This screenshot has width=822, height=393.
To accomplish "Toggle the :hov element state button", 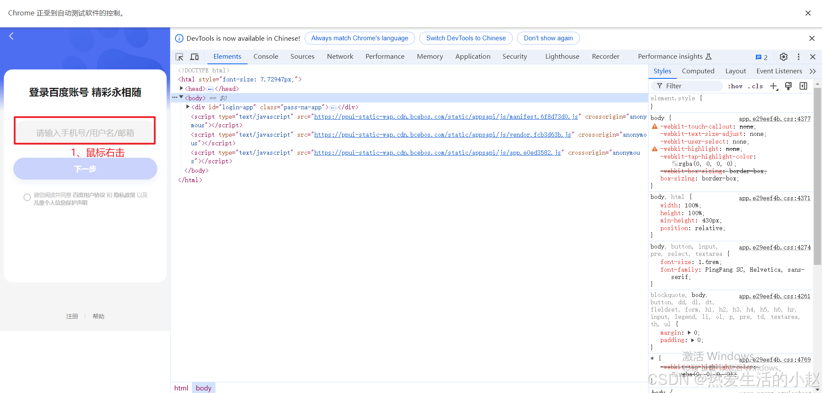I will pyautogui.click(x=735, y=86).
